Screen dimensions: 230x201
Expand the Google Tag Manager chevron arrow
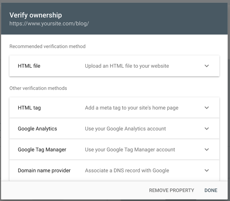(207, 149)
